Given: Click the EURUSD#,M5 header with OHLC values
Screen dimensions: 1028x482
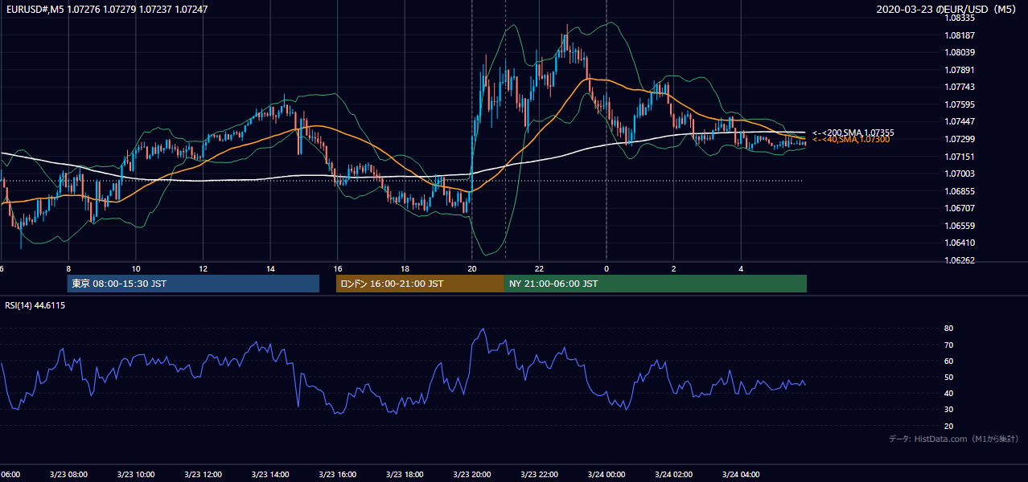Looking at the screenshot, I should click(106, 9).
